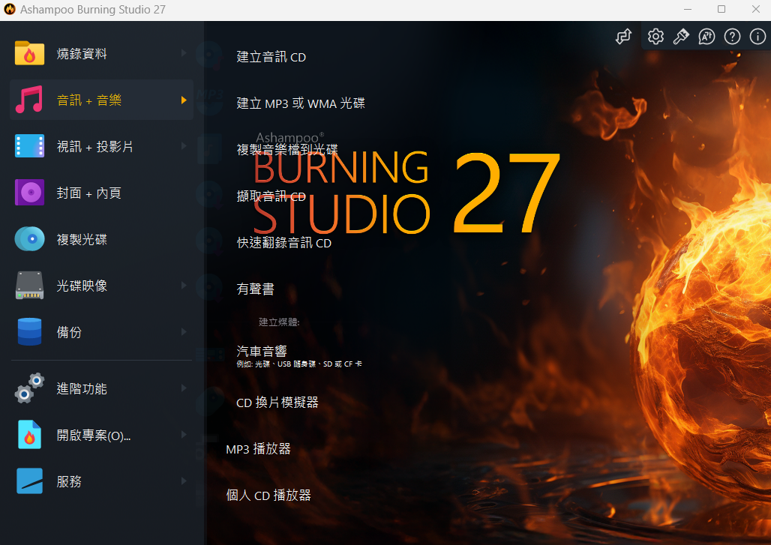Expand the 進階功能 submenu arrow
Screen dimensions: 771x545
[x=184, y=388]
